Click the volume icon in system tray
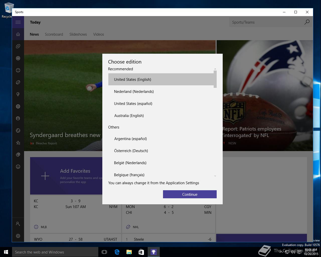Image resolution: width=321 pixels, height=257 pixels. point(293,252)
